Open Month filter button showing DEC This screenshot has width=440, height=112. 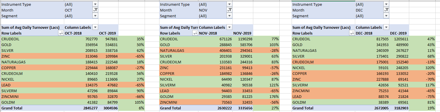(x=386, y=10)
